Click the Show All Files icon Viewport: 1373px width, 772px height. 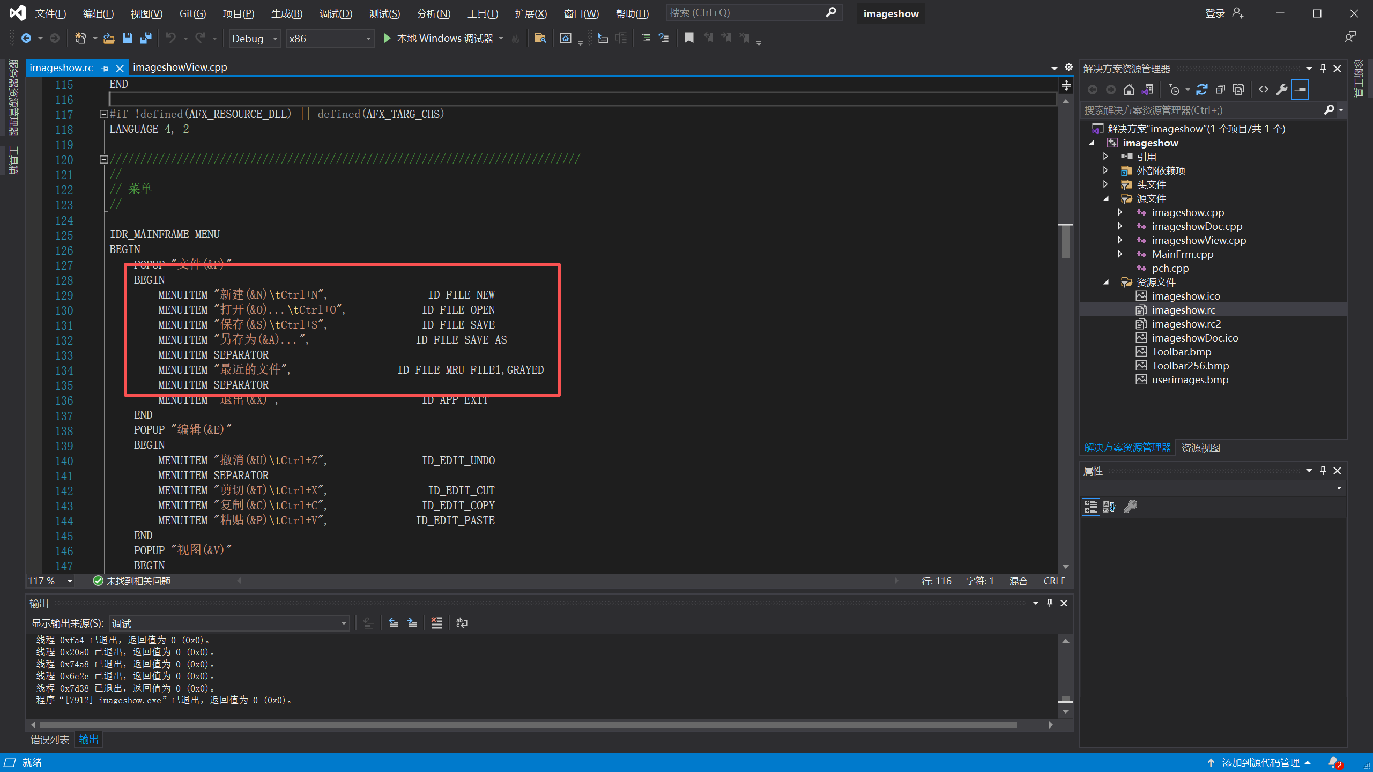click(1238, 90)
